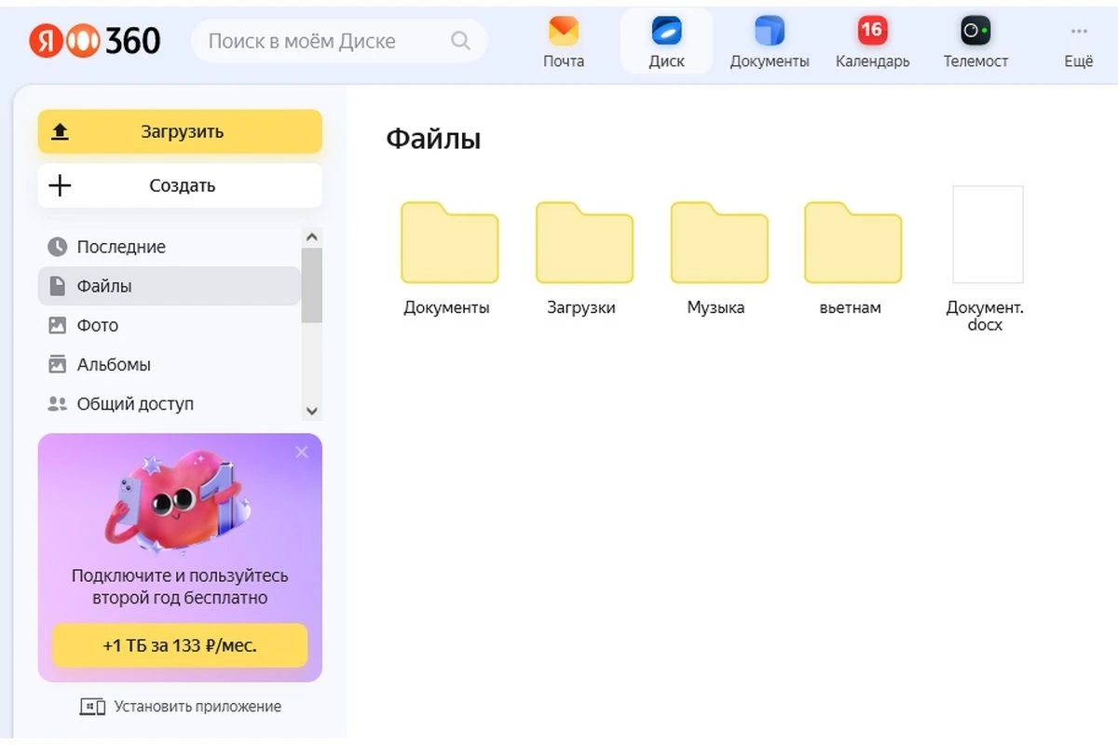Open the Документы service in the top bar

point(770,43)
